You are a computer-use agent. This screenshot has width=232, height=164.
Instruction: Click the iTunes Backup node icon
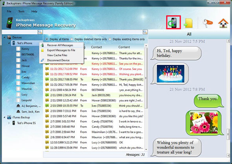(x=9, y=117)
